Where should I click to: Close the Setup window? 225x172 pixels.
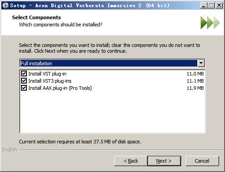click(x=219, y=5)
